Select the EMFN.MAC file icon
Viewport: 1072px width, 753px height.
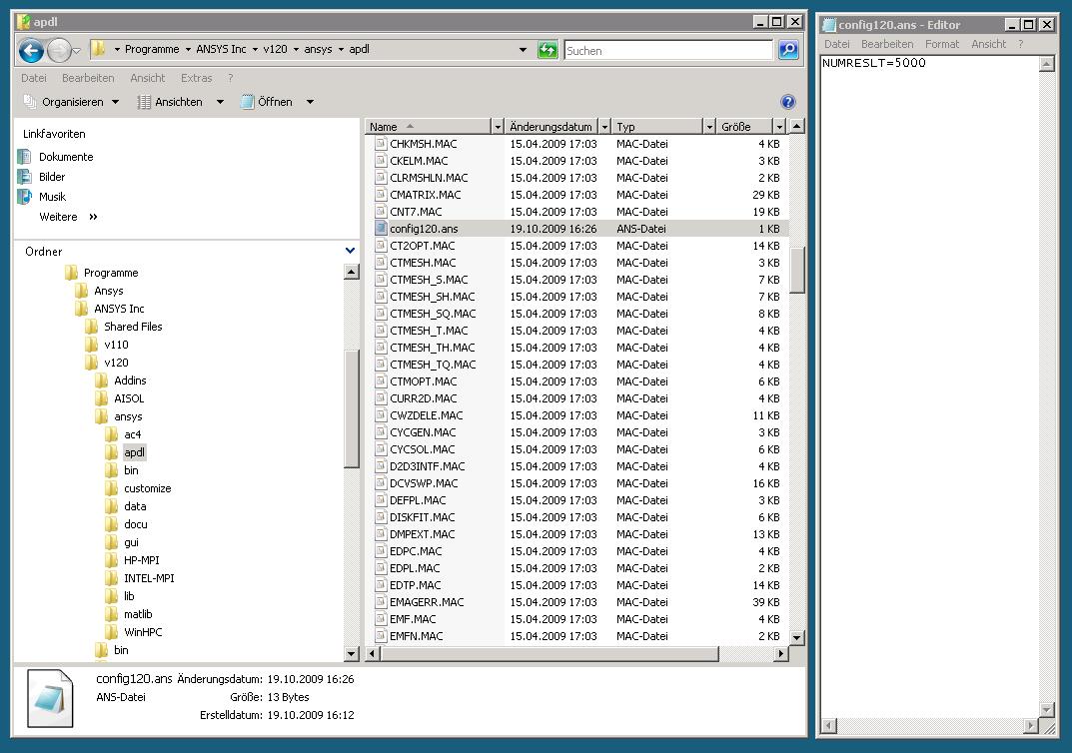coord(381,636)
